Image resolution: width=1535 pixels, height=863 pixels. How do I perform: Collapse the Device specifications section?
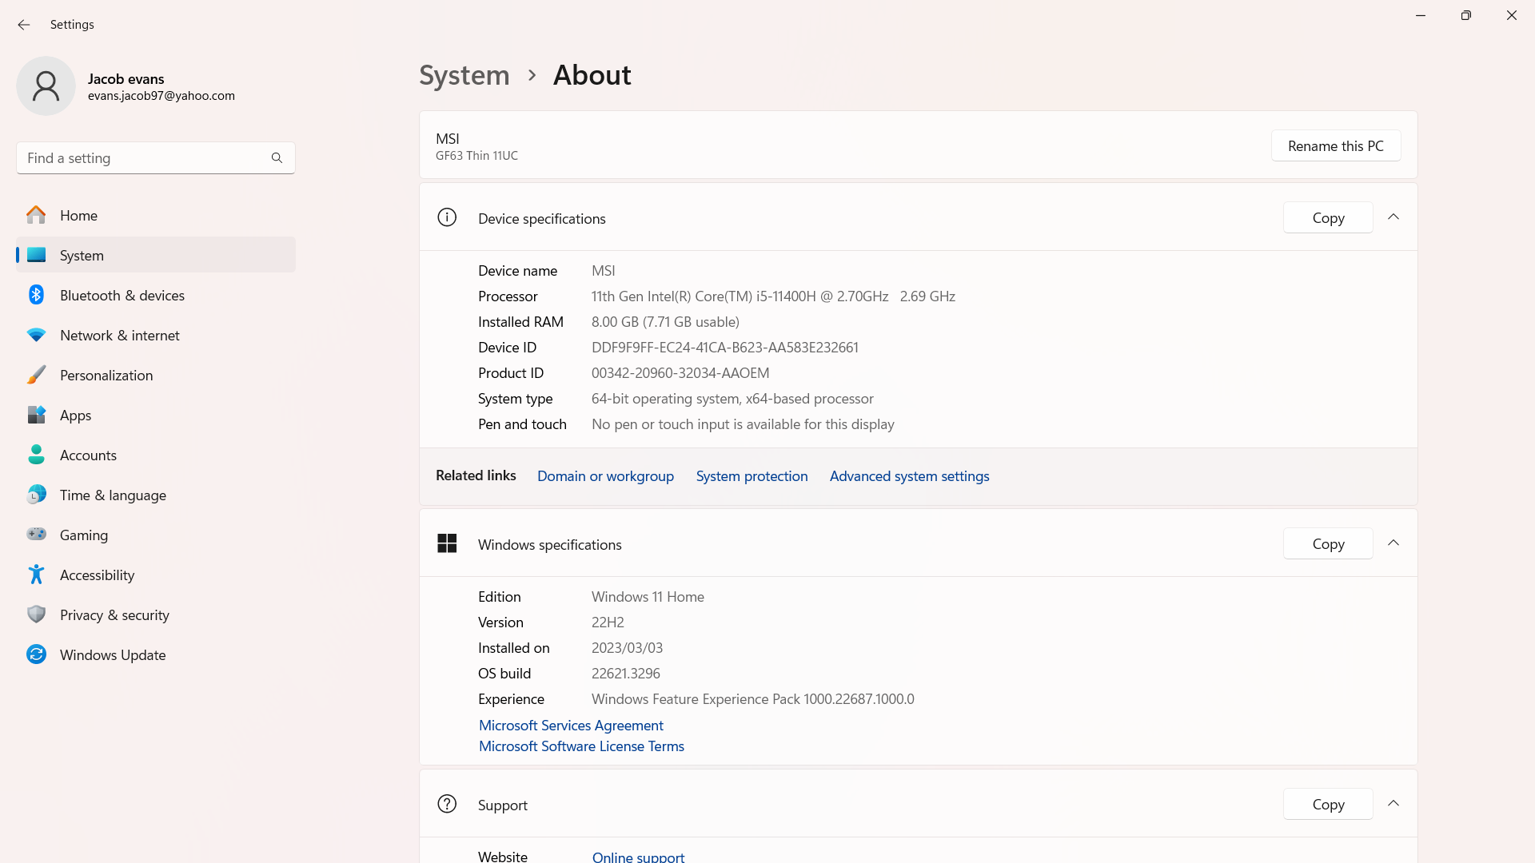1393,217
